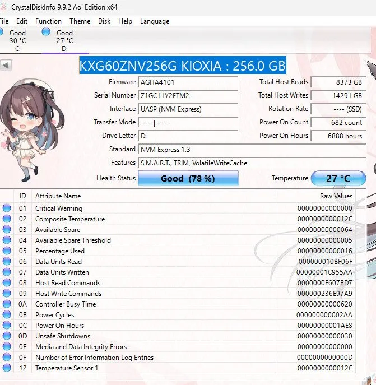Click status orb for Error Information Log Entries

[7, 357]
